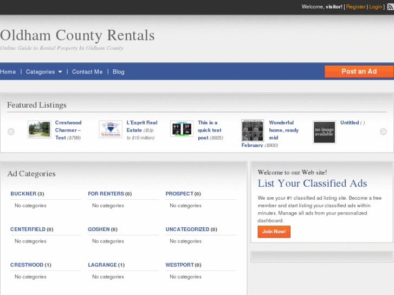Click the 'Ad Categories' heading
This screenshot has width=394, height=295.
tap(31, 174)
